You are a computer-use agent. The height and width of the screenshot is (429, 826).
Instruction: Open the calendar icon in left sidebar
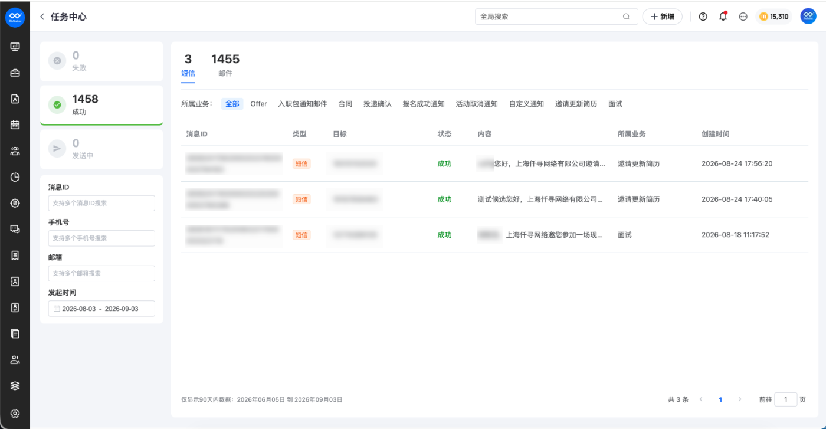coord(15,125)
